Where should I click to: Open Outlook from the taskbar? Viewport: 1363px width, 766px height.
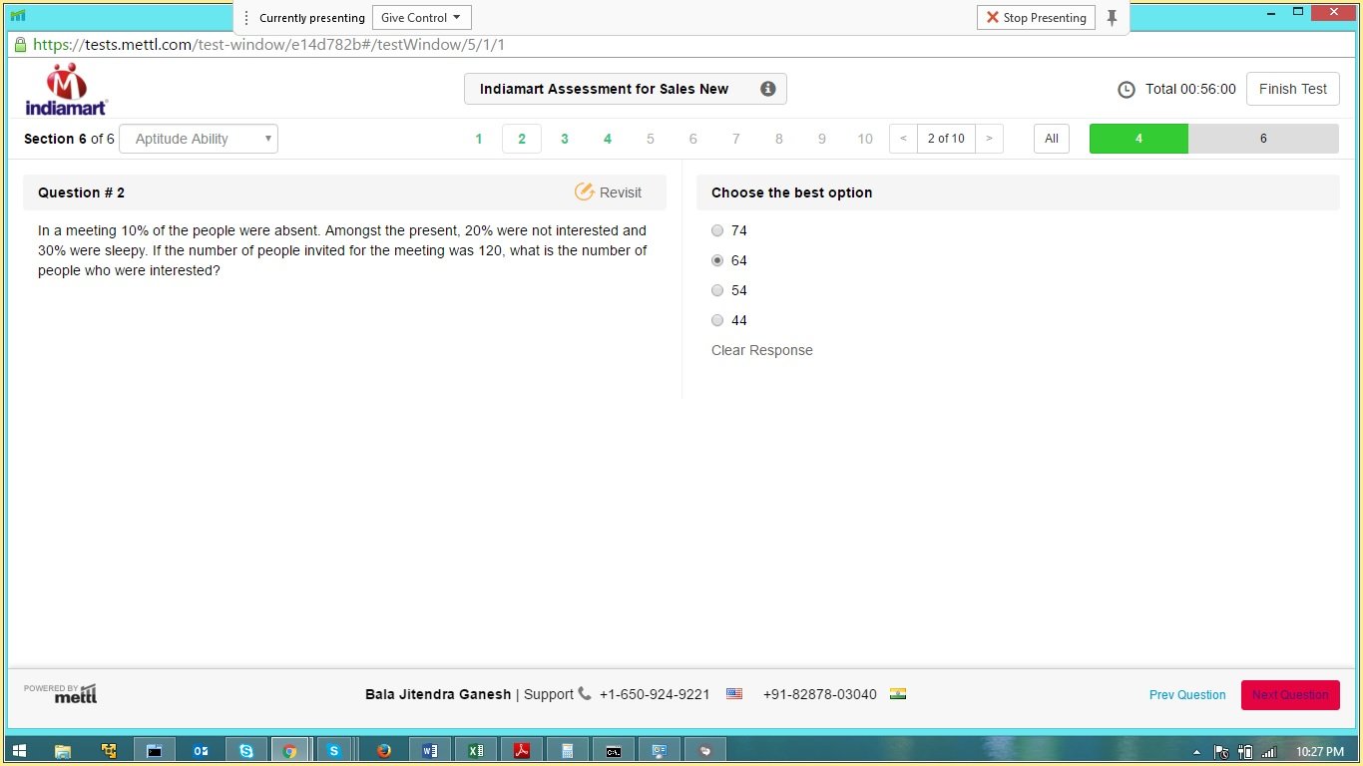[201, 751]
